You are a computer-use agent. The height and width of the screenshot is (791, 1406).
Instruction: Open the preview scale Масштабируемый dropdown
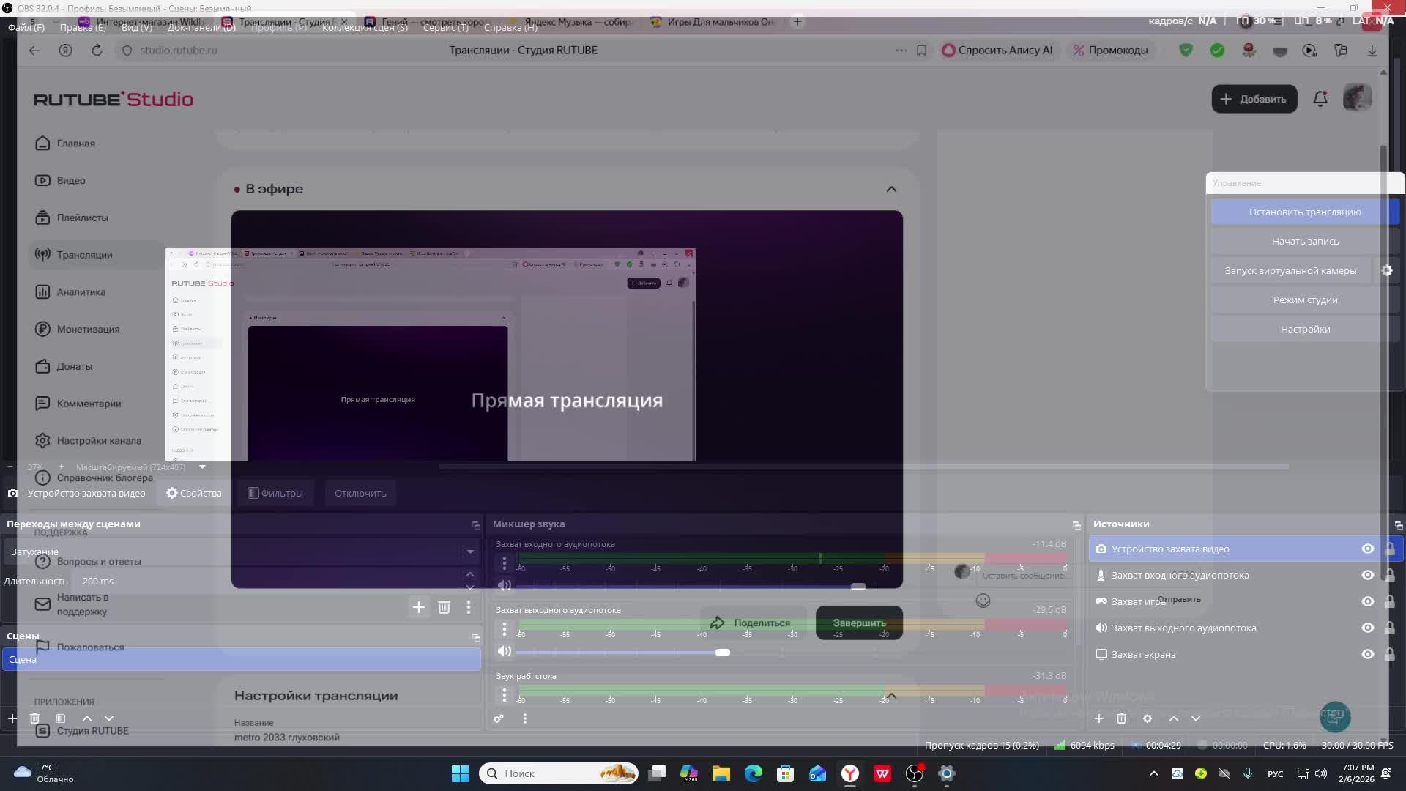(141, 467)
